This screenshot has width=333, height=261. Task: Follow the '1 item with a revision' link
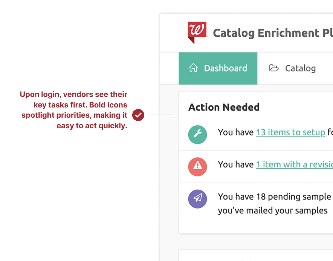point(294,164)
